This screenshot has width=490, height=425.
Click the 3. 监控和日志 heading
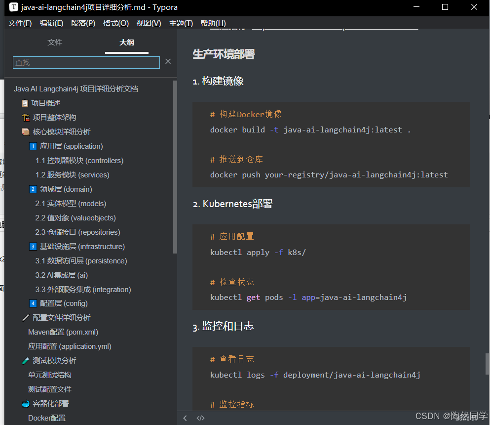(223, 327)
